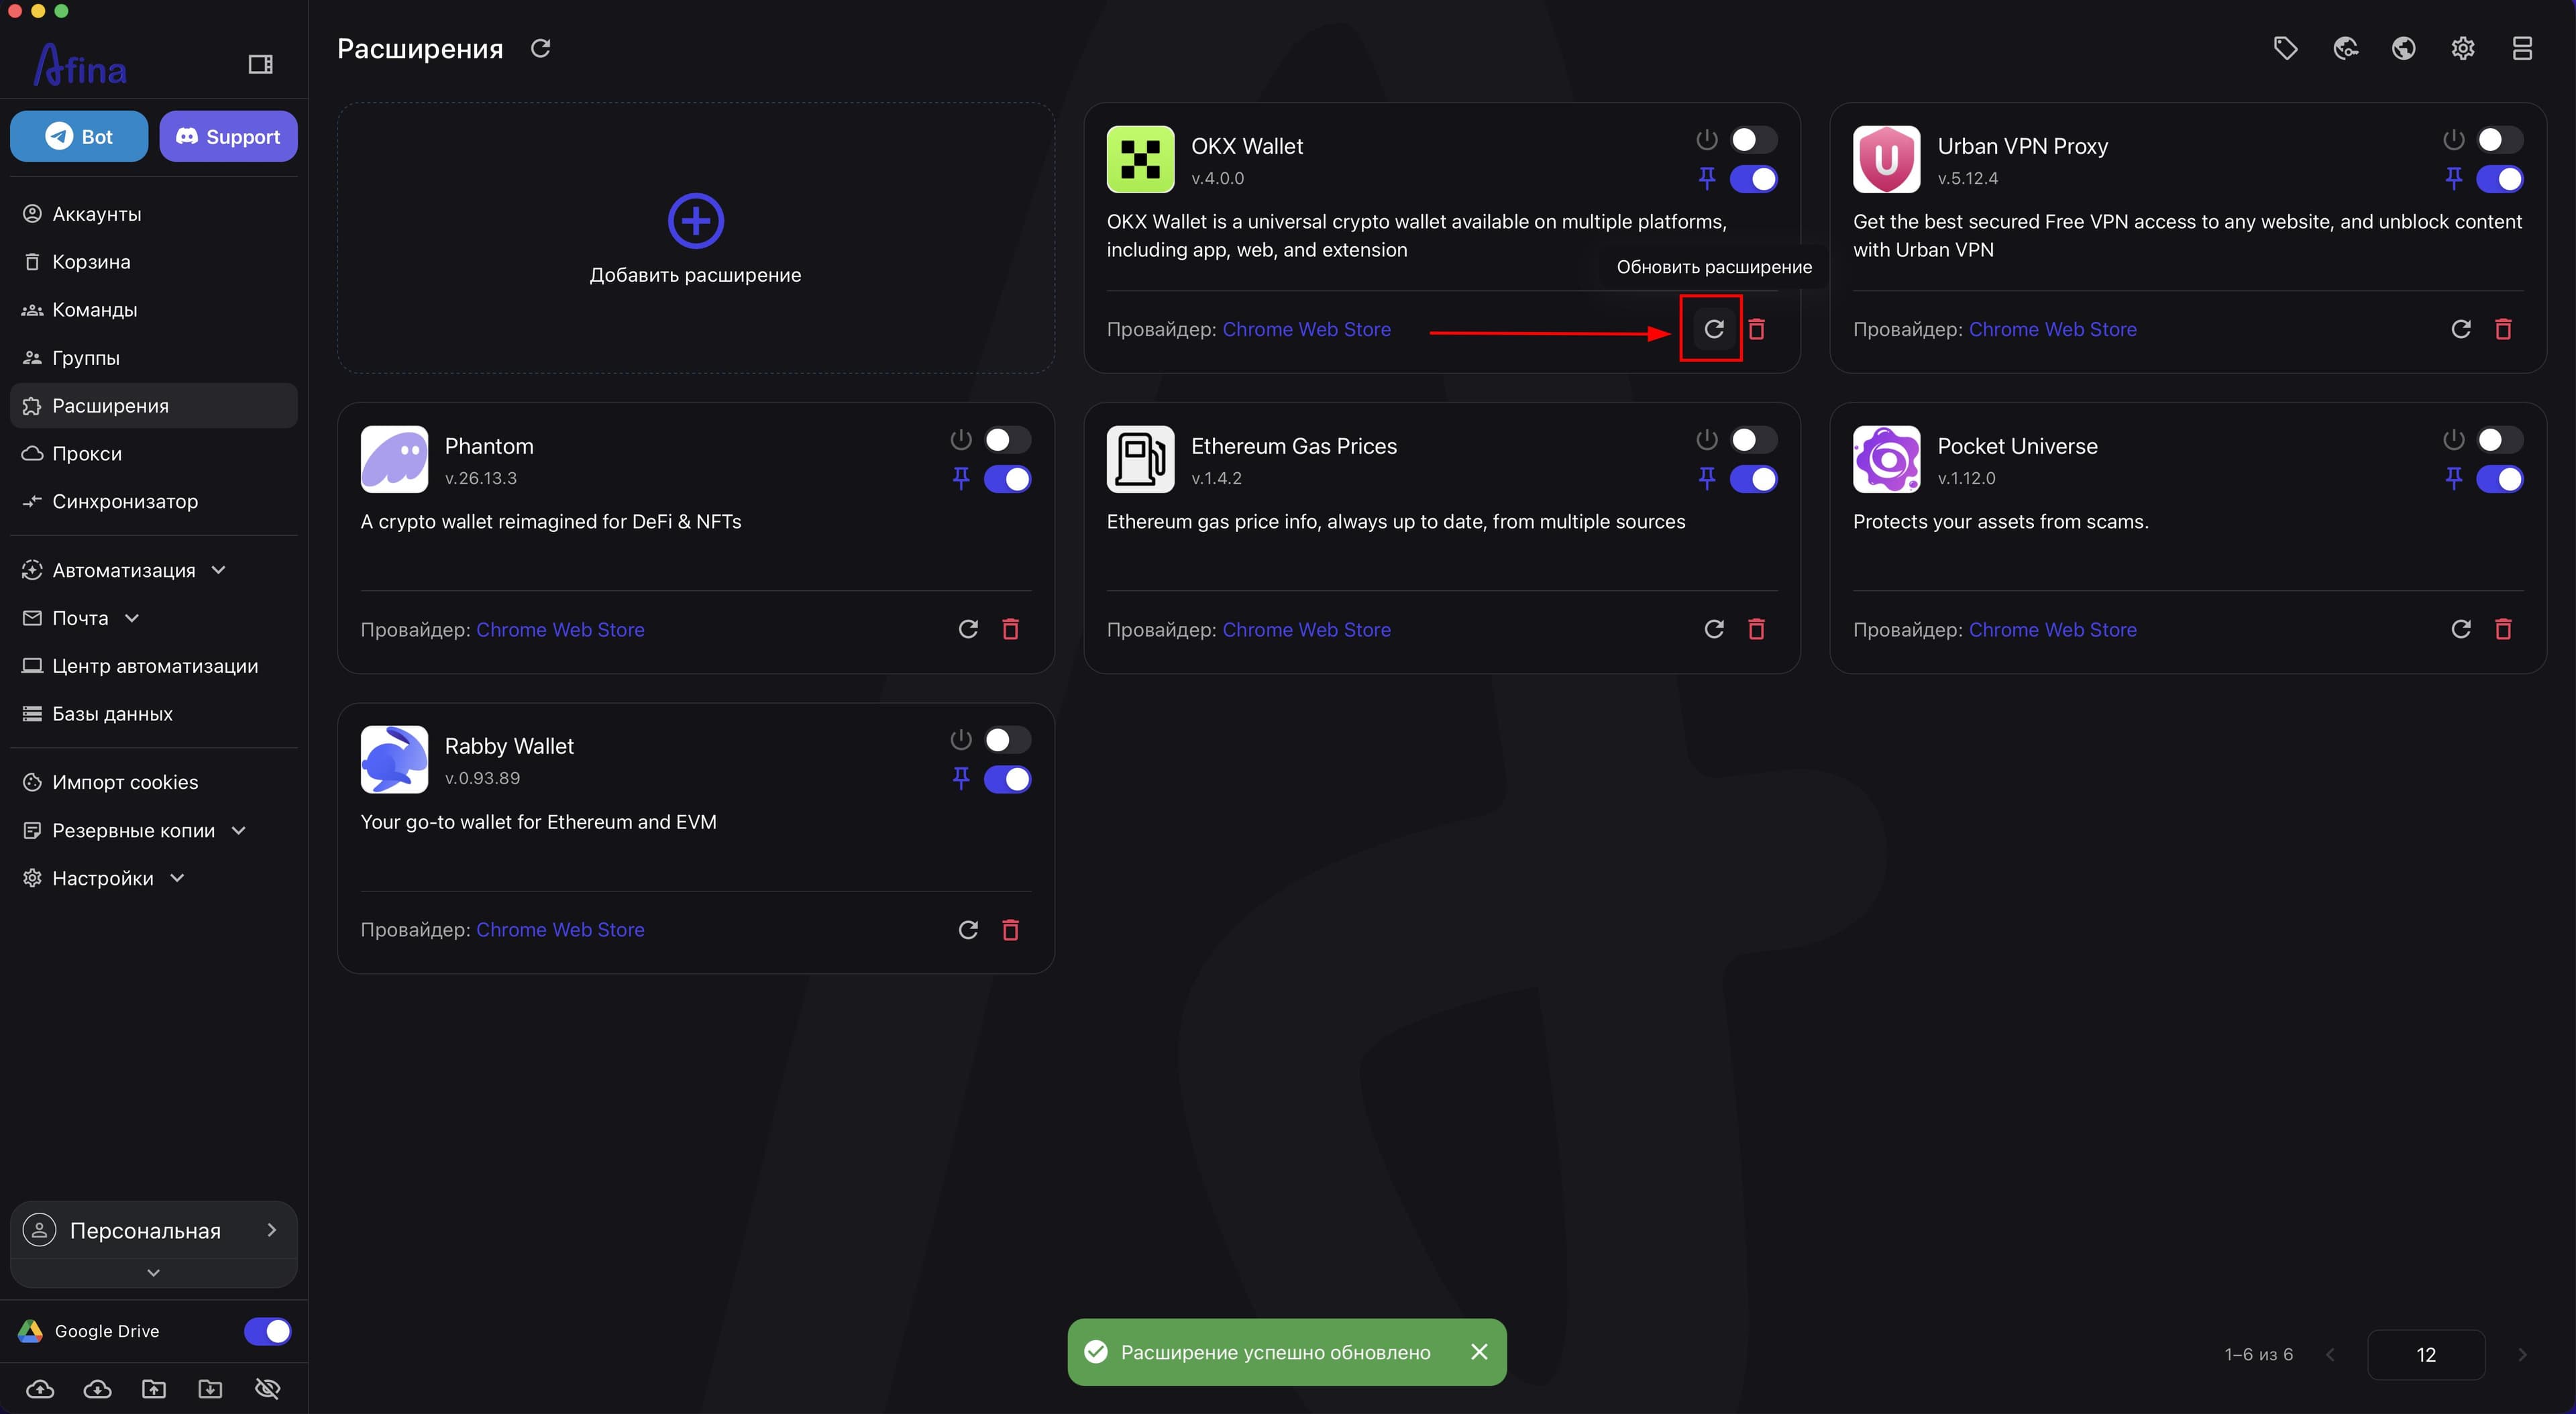The height and width of the screenshot is (1414, 2576).
Task: Delete the OKX Wallet extension
Action: coord(1756,329)
